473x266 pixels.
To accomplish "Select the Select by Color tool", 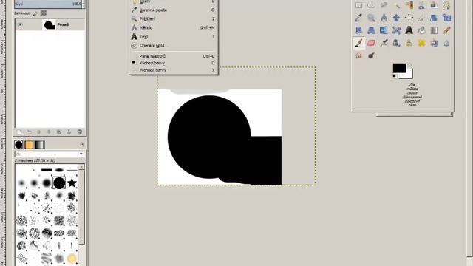I will pyautogui.click(x=409, y=5).
